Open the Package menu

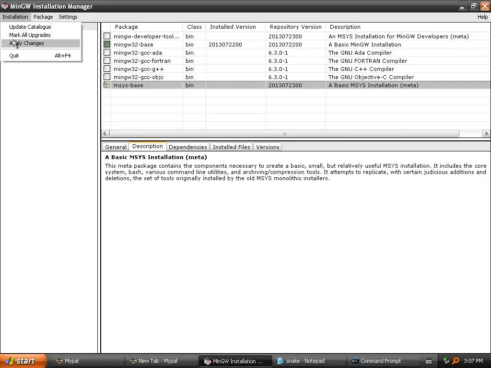click(43, 17)
